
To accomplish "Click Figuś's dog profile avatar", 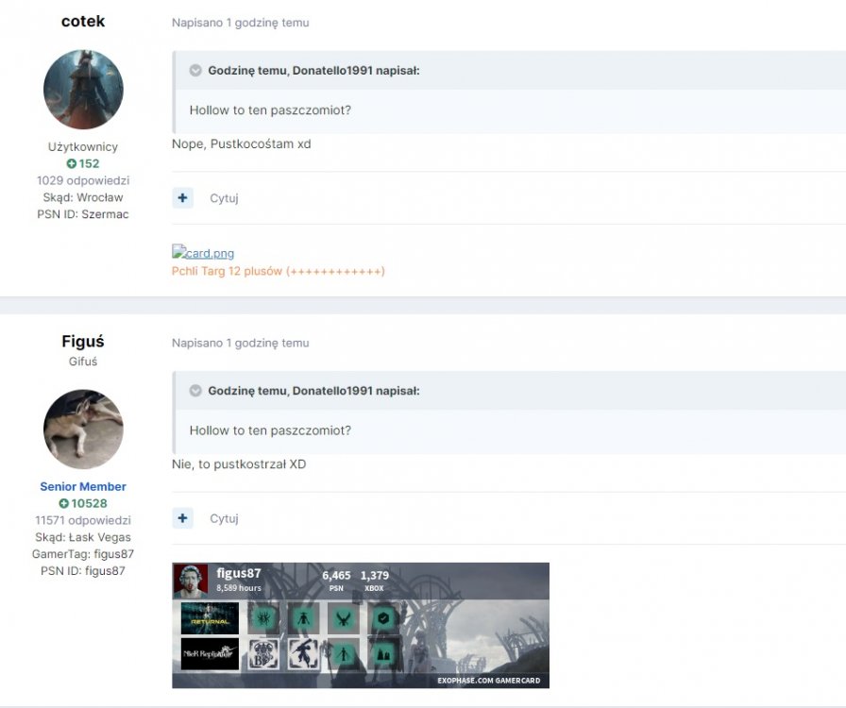I will 83,429.
